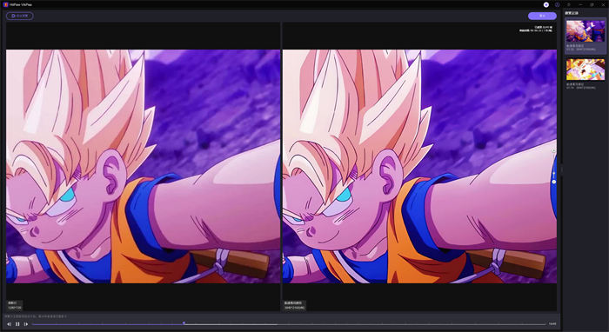Image resolution: width=609 pixels, height=332 pixels.
Task: Restore down the application window
Action: tap(592, 4)
